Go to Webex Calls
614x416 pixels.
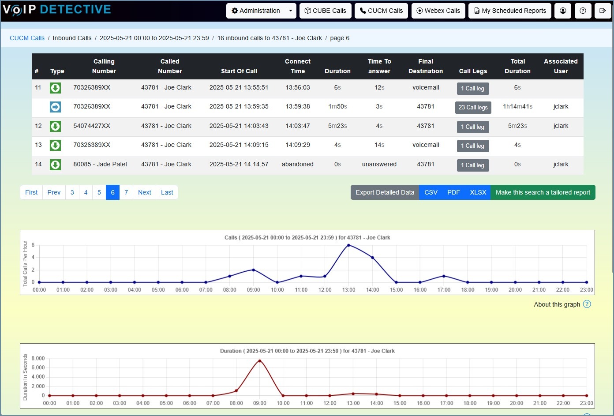click(x=438, y=11)
